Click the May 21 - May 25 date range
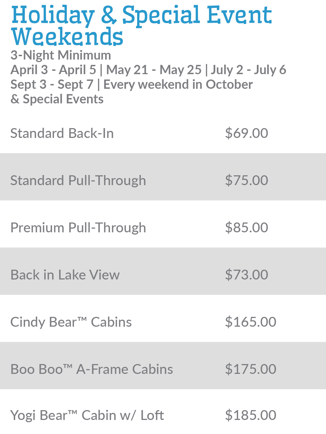This screenshot has width=326, height=434. pos(154,70)
